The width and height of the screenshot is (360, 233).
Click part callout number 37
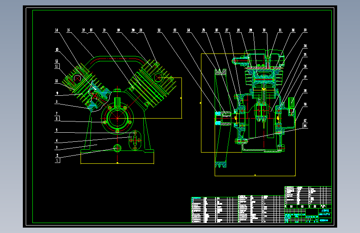305,77
